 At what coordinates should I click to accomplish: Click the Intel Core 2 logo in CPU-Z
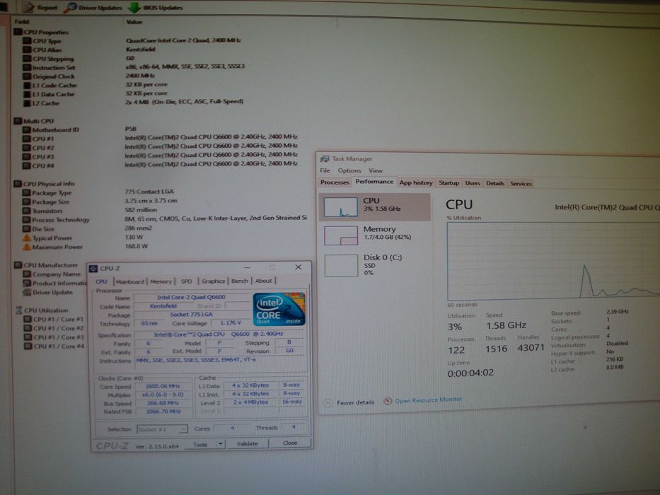click(x=279, y=310)
